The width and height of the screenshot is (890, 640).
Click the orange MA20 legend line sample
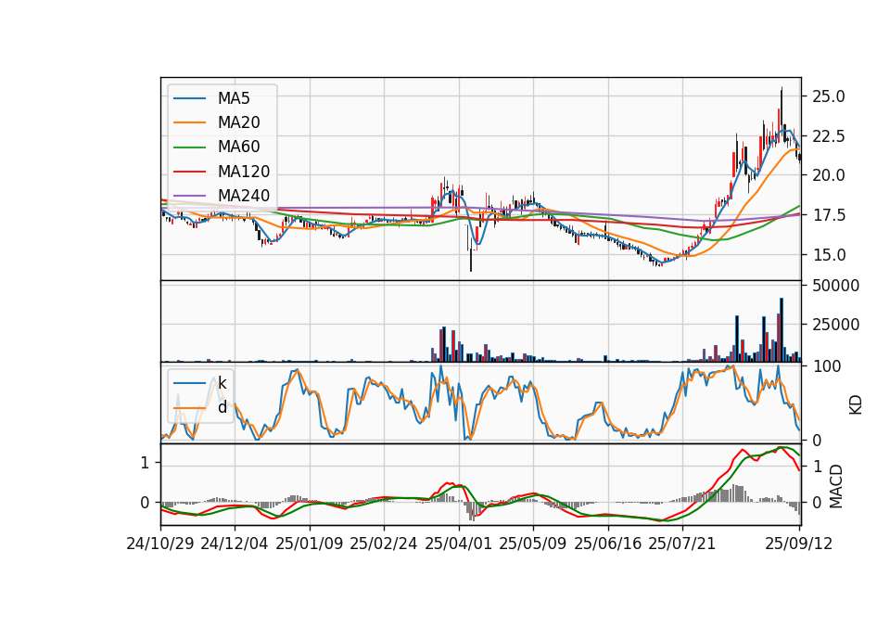[189, 122]
